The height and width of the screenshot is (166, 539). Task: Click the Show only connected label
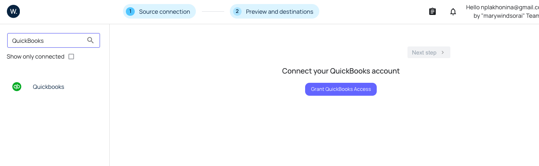[36, 57]
